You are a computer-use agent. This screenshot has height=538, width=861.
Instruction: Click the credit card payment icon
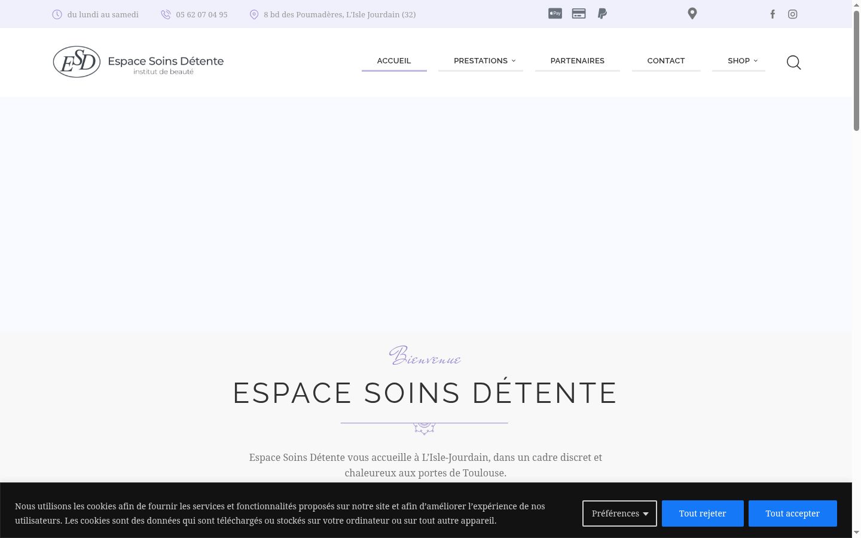pyautogui.click(x=579, y=13)
